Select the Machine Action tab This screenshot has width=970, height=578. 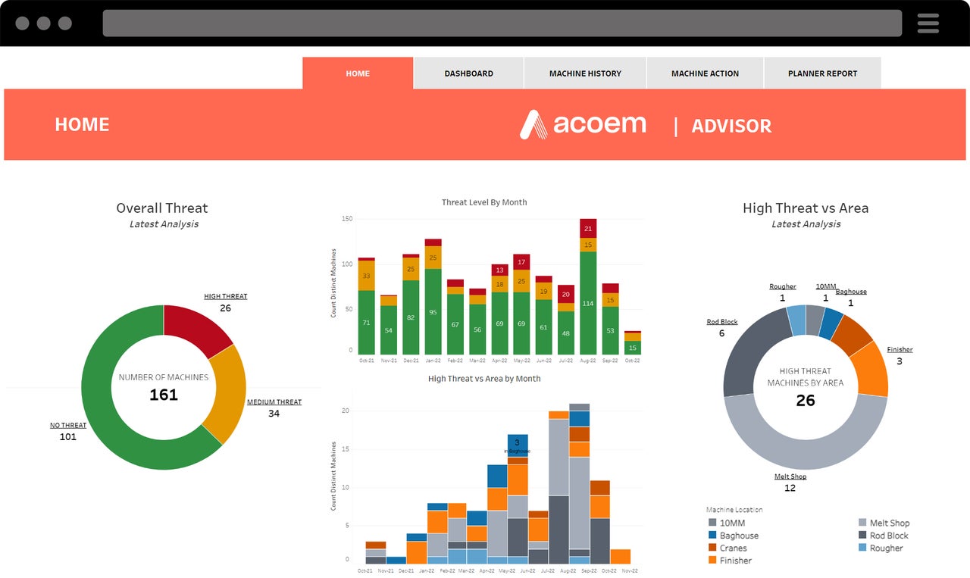click(705, 73)
